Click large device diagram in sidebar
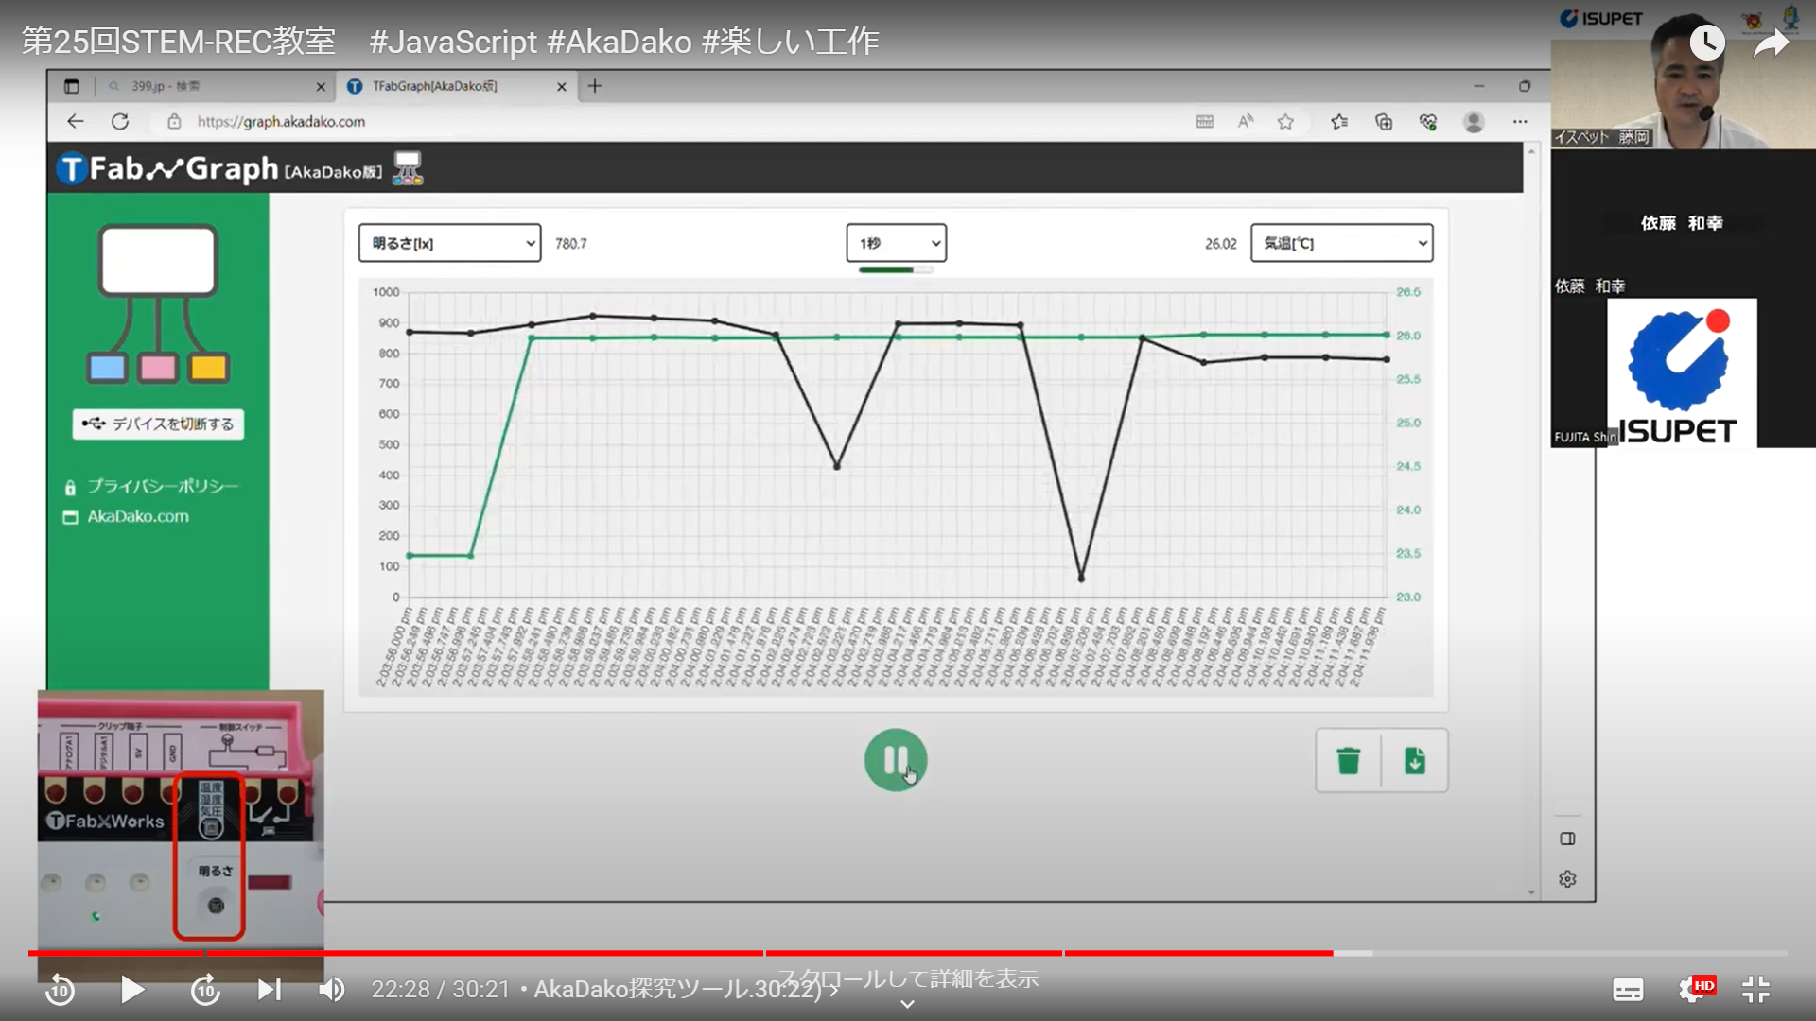This screenshot has width=1816, height=1021. (158, 303)
